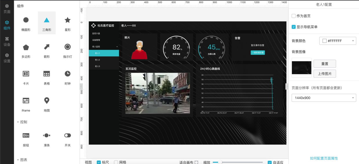Enable the 网格 grid checkbox

coord(116,162)
